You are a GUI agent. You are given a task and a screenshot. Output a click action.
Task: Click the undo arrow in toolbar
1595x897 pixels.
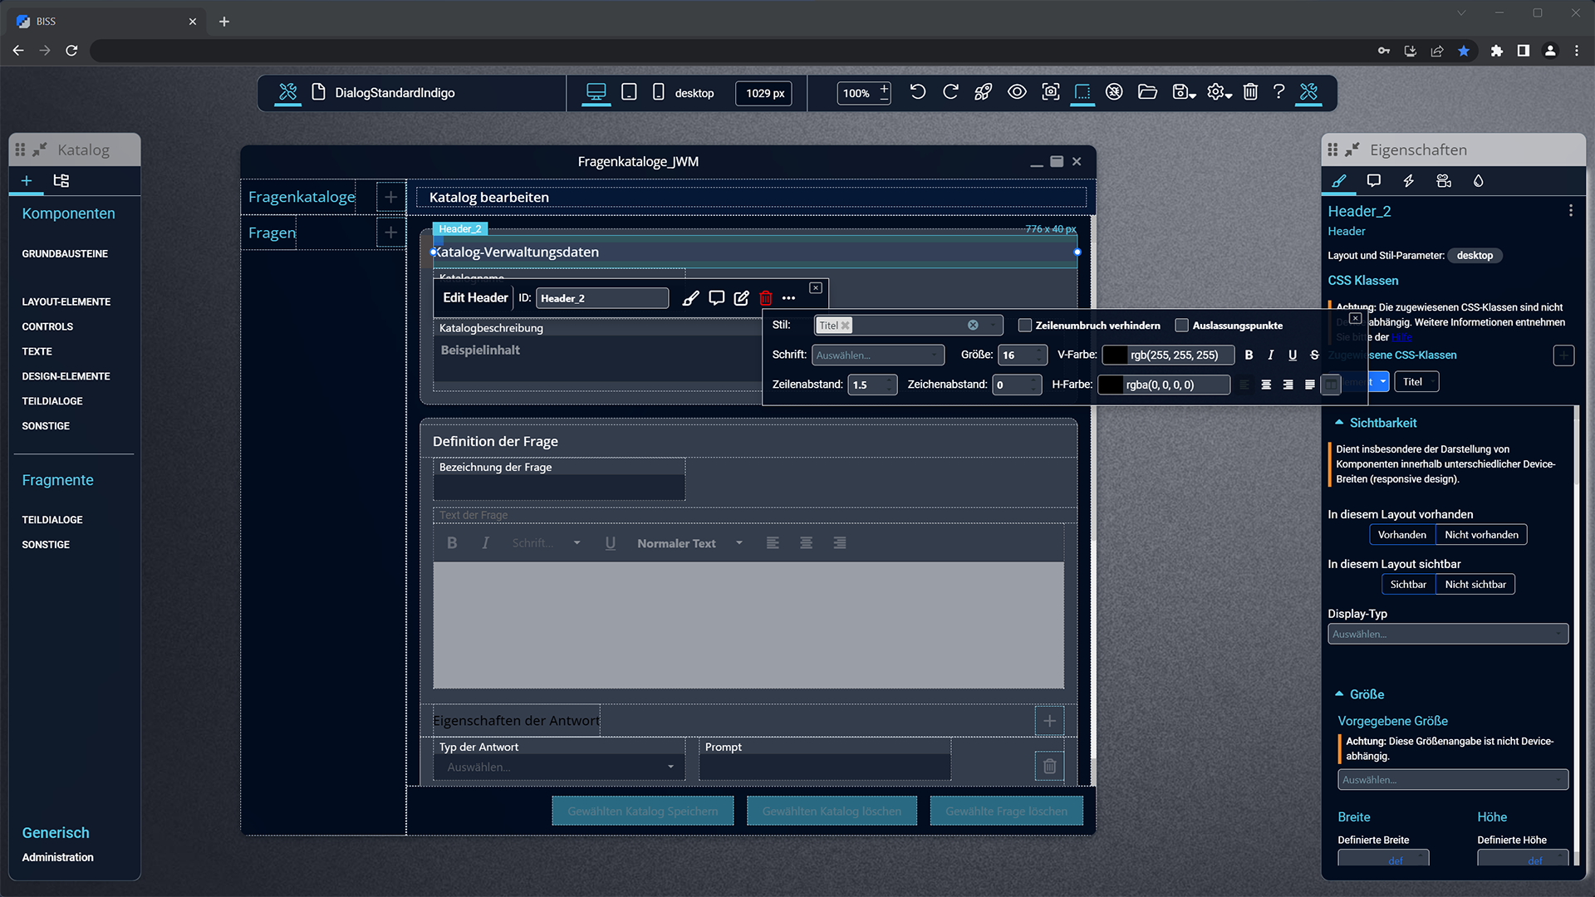[917, 92]
